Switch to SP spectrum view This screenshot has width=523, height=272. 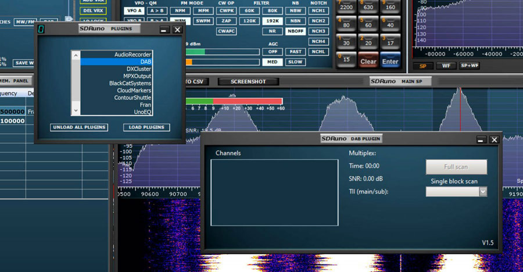[x=423, y=66]
